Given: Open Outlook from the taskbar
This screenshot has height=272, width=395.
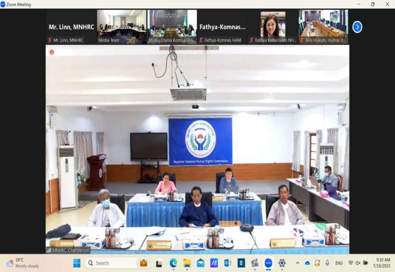Looking at the screenshot, I should tap(228, 263).
